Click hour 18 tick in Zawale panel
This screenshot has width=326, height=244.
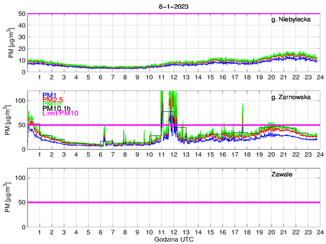point(247,232)
